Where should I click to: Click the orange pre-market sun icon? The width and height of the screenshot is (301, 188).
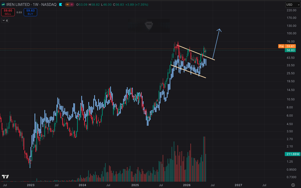(67, 5)
